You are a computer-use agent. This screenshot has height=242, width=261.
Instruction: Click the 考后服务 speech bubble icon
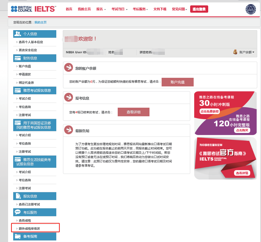(x=18, y=212)
